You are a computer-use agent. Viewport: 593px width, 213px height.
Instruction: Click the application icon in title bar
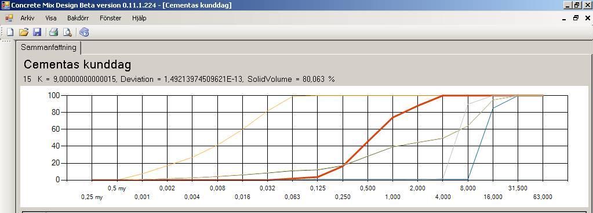5,5
